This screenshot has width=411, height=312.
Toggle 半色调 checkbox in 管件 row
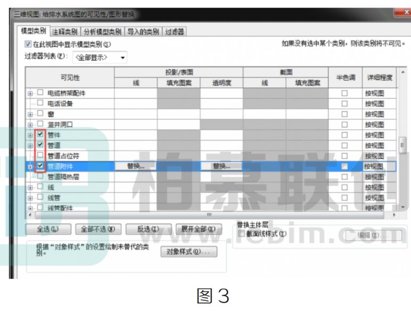[x=344, y=135]
